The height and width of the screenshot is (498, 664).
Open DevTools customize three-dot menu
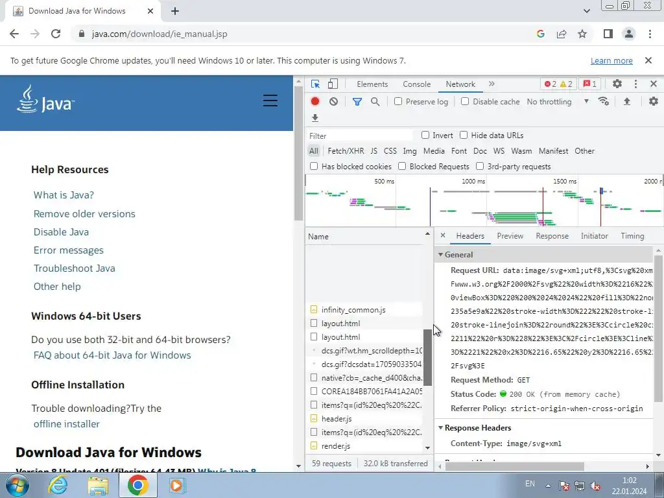tap(635, 84)
